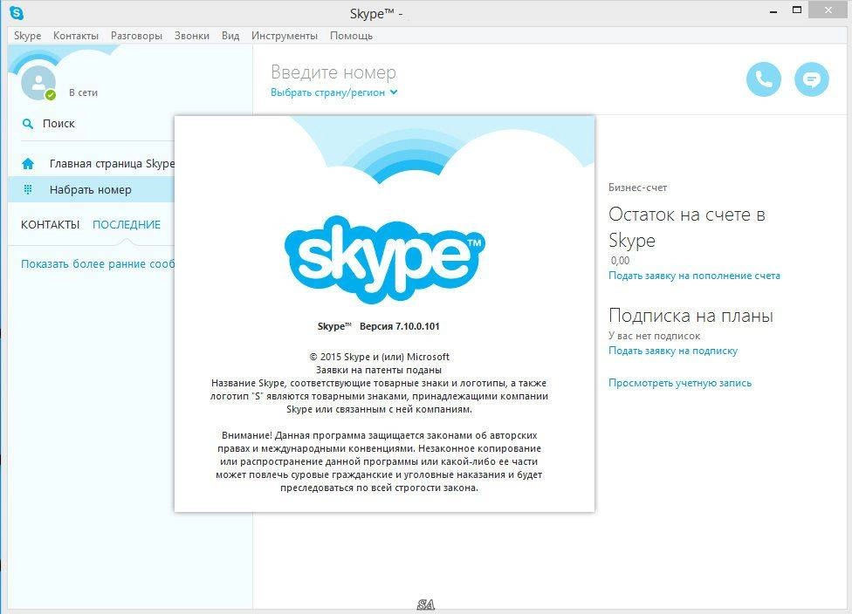Screen dimensions: 852x614
Task: Open the Контакты menu
Action: (x=76, y=36)
